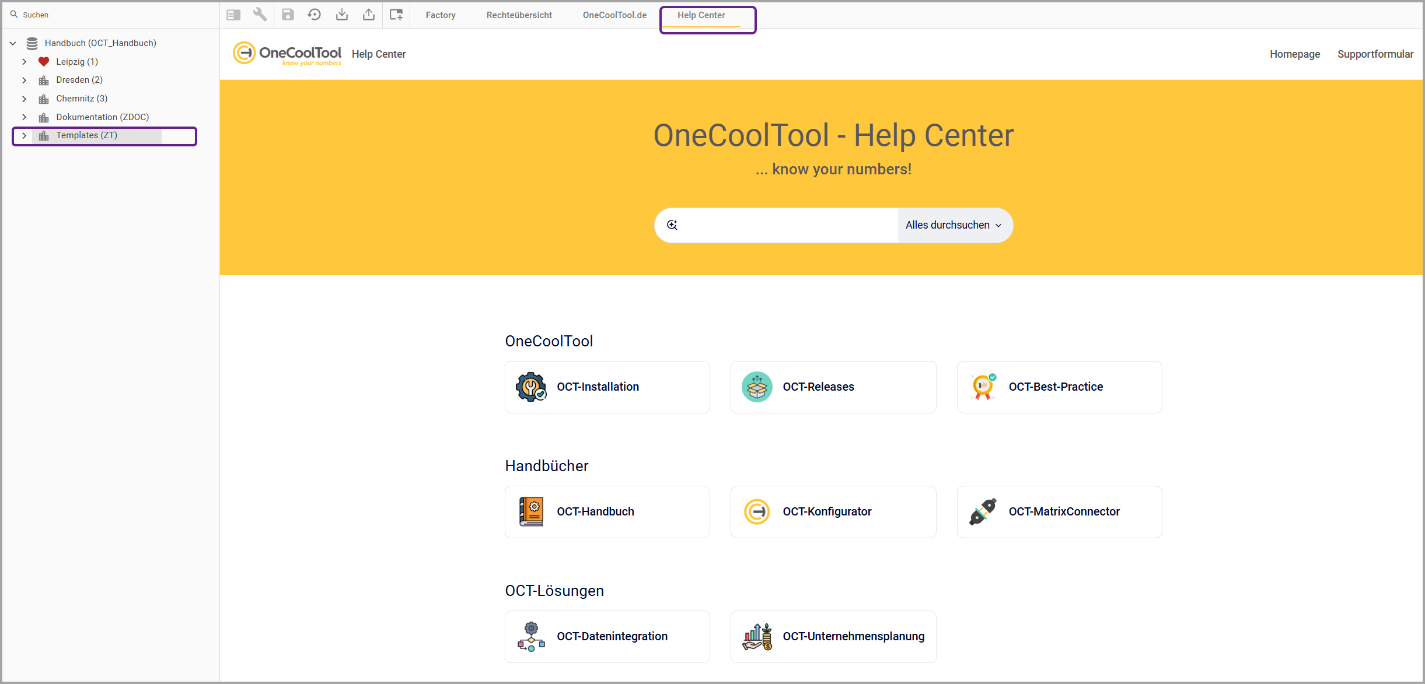The width and height of the screenshot is (1425, 684).
Task: Open the OCT-Releases card label
Action: [819, 387]
